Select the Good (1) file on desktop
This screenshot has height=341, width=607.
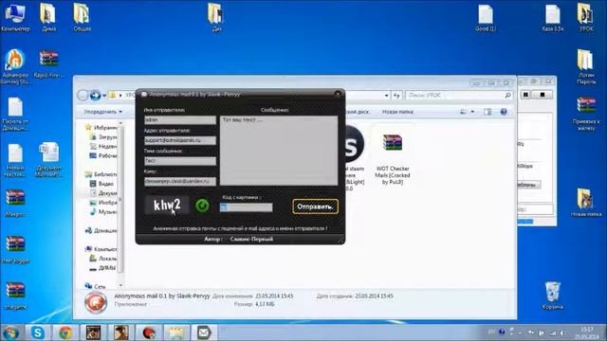(x=486, y=17)
